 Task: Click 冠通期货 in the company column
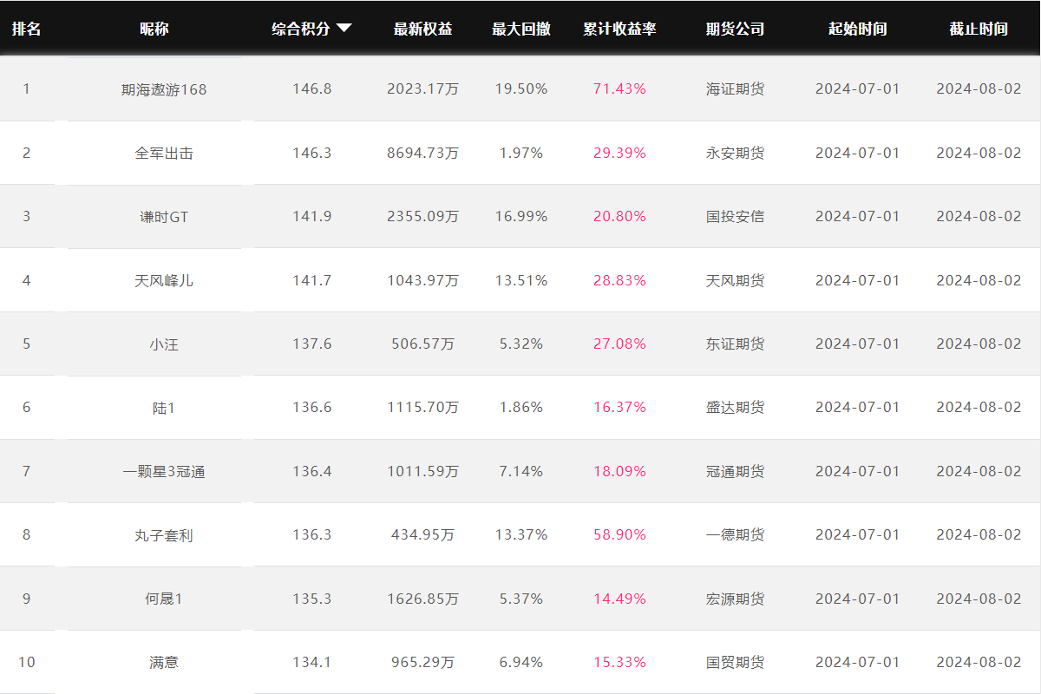(x=735, y=471)
